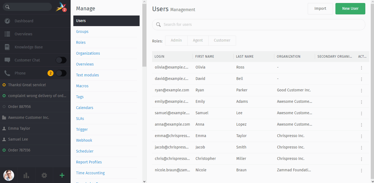Select Organizations in the Manage menu
The image size is (374, 183).
pyautogui.click(x=88, y=53)
